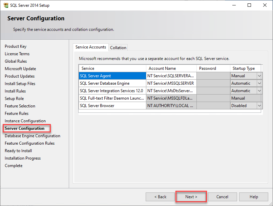
Task: Click Install Setup Files in the step list
Action: pyautogui.click(x=20, y=84)
